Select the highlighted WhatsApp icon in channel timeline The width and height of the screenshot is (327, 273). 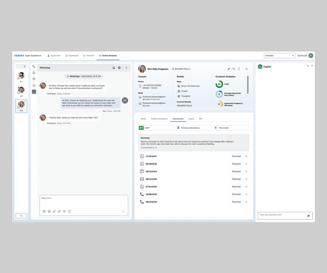(34, 92)
